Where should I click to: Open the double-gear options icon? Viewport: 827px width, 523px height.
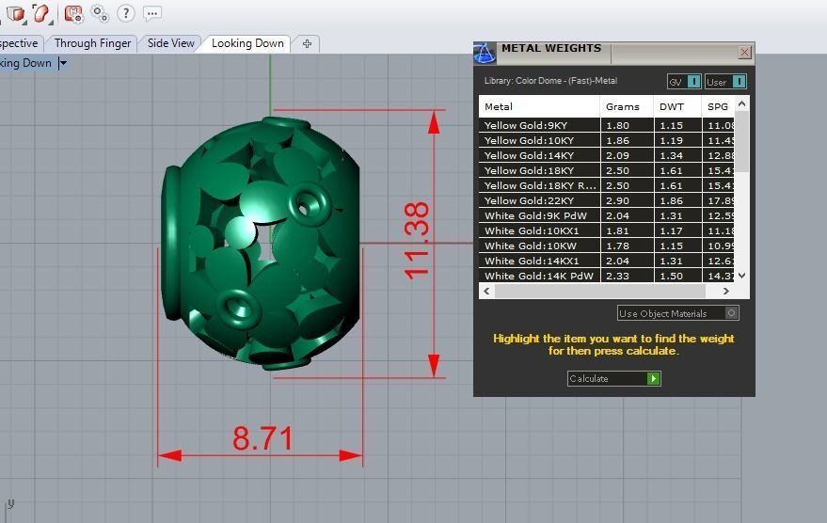coord(100,13)
